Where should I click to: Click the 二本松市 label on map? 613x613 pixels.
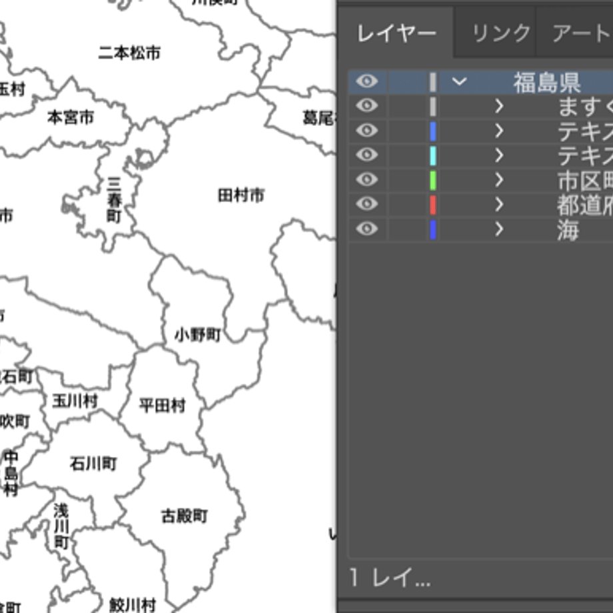coord(129,53)
